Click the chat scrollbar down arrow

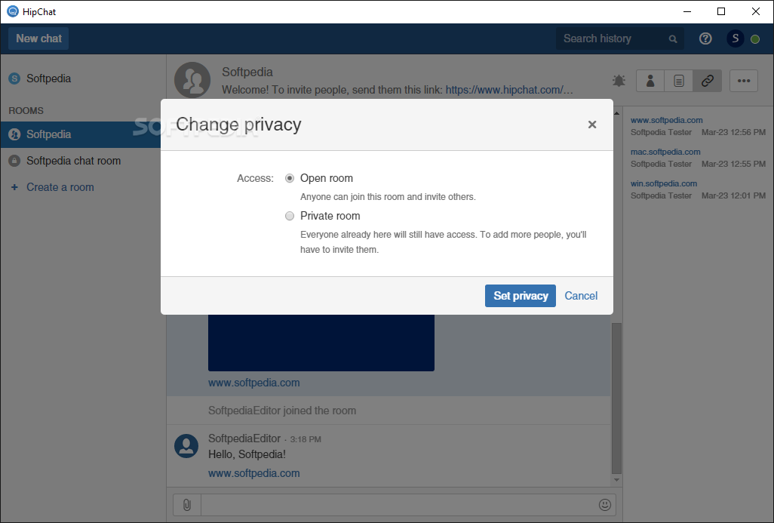point(616,480)
